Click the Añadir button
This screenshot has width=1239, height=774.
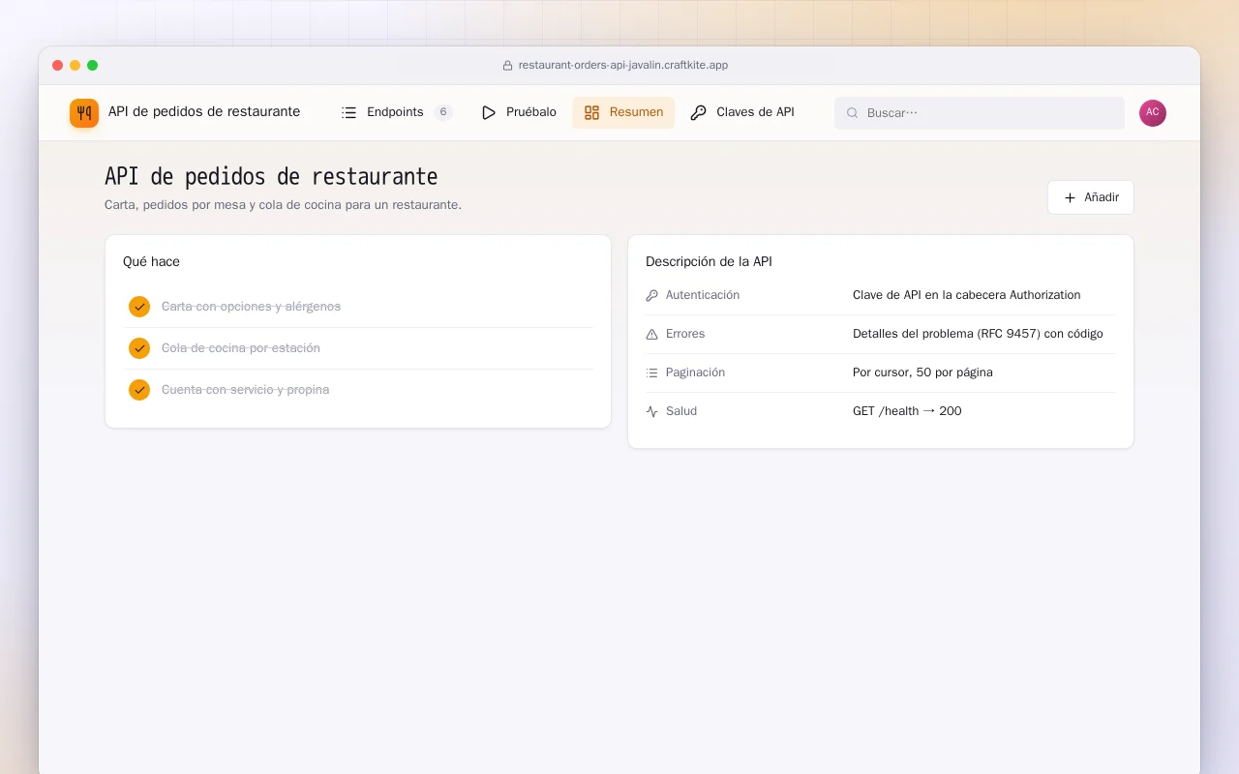pos(1091,197)
